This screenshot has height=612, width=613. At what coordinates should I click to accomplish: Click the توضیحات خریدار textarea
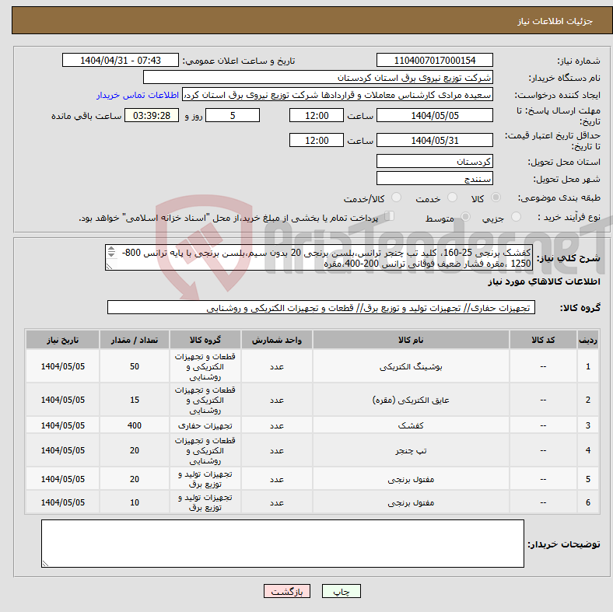click(x=282, y=544)
